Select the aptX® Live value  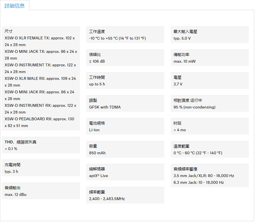point(99,176)
